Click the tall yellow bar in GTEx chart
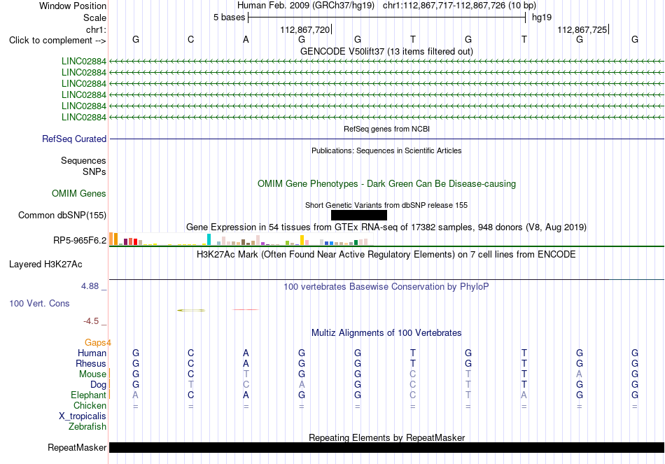The height and width of the screenshot is (464, 665). pyautogui.click(x=302, y=240)
